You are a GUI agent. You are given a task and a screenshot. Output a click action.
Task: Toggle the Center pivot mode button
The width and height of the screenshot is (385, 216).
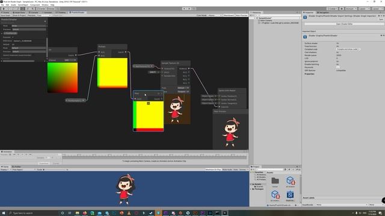click(x=42, y=9)
